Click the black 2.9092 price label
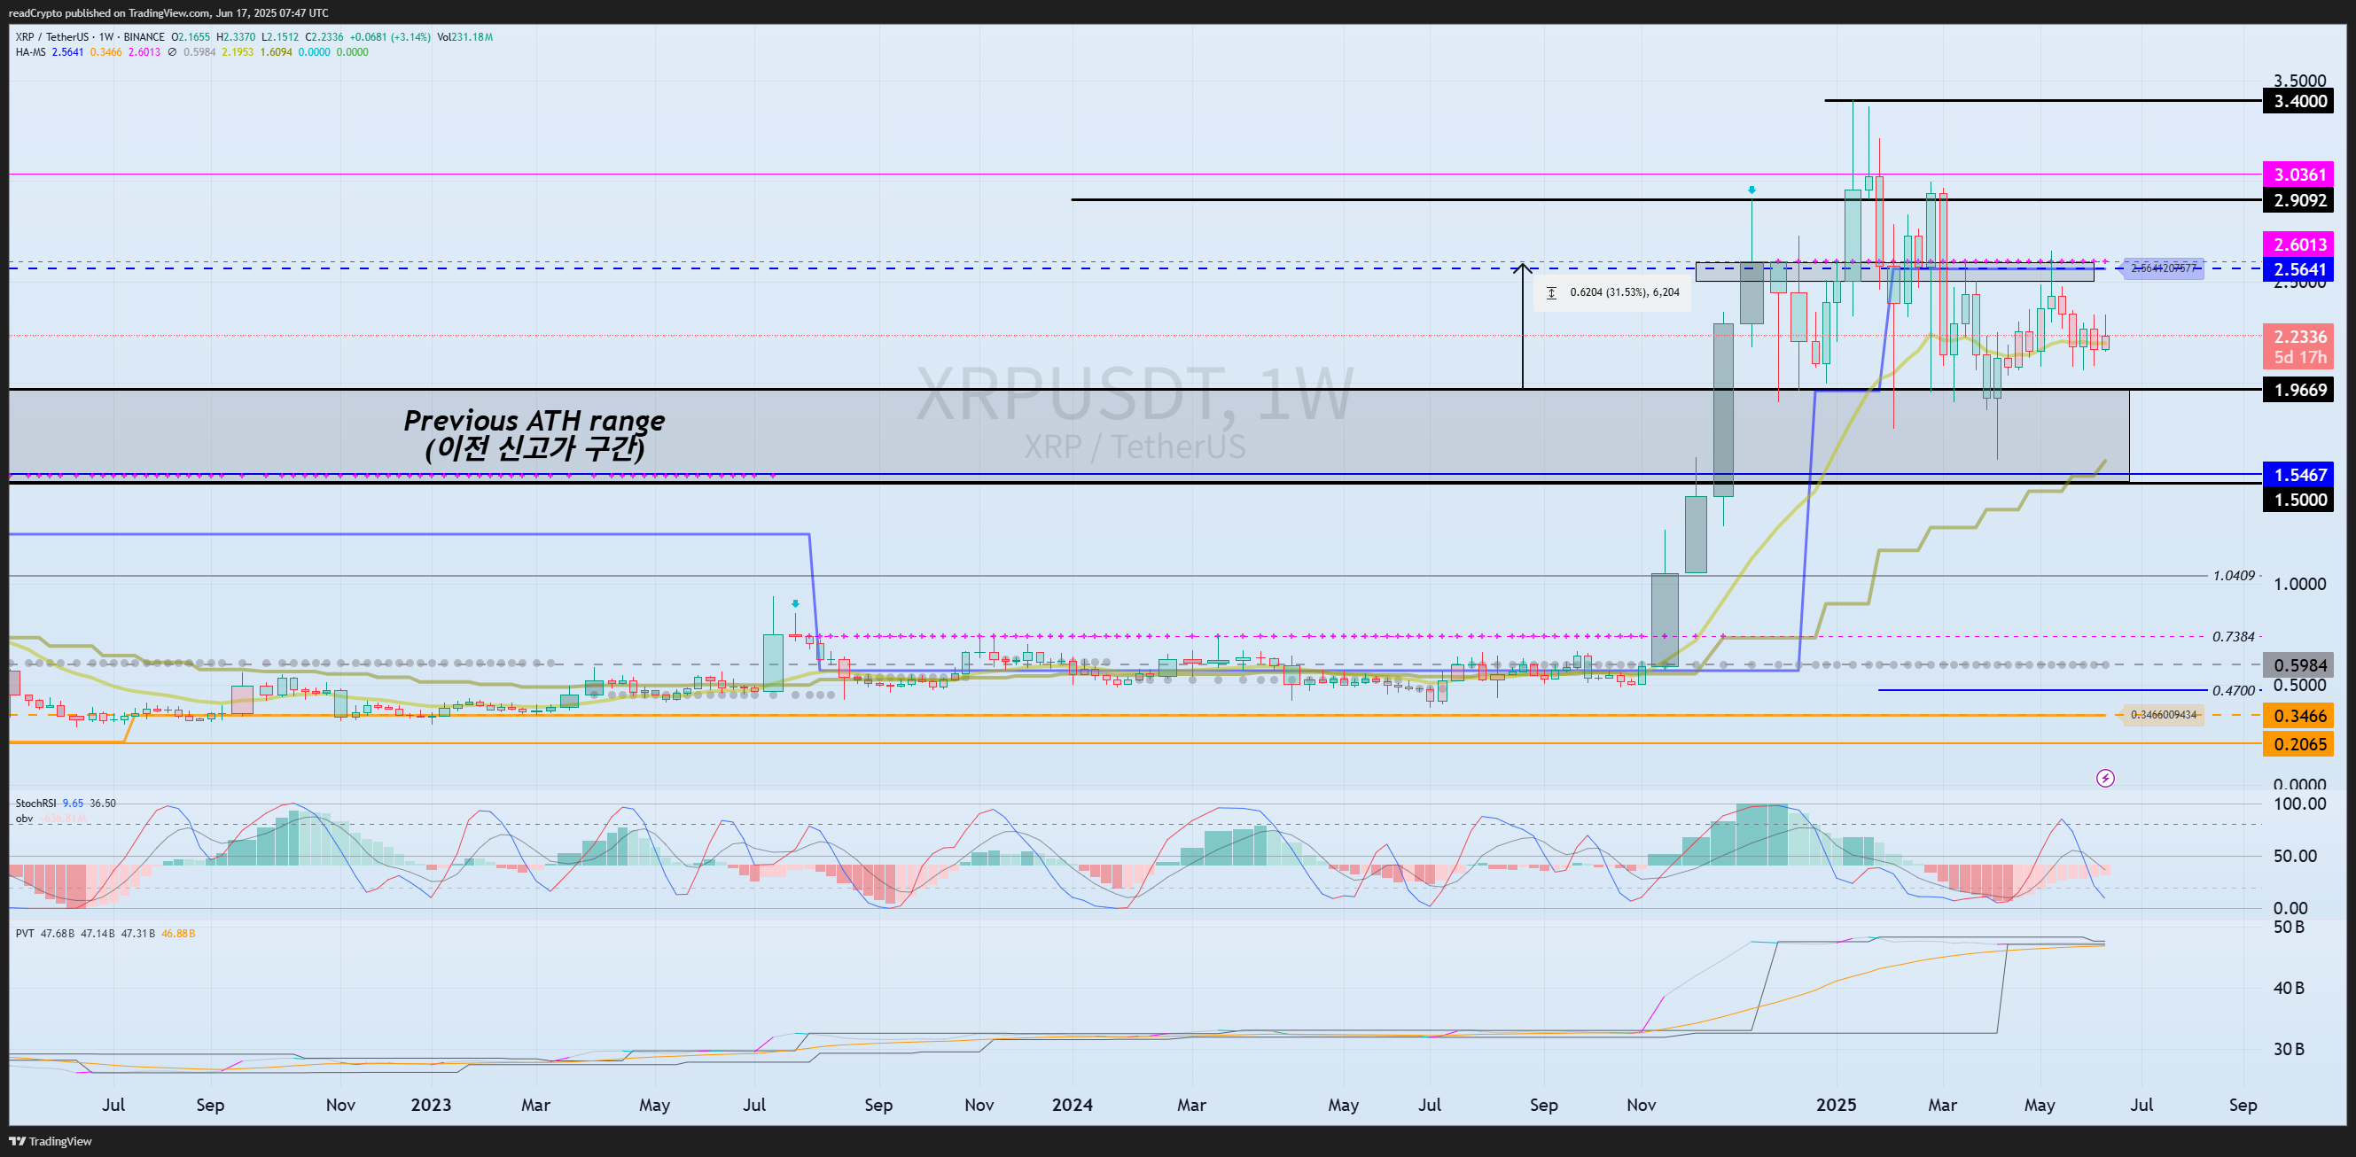 2299,199
